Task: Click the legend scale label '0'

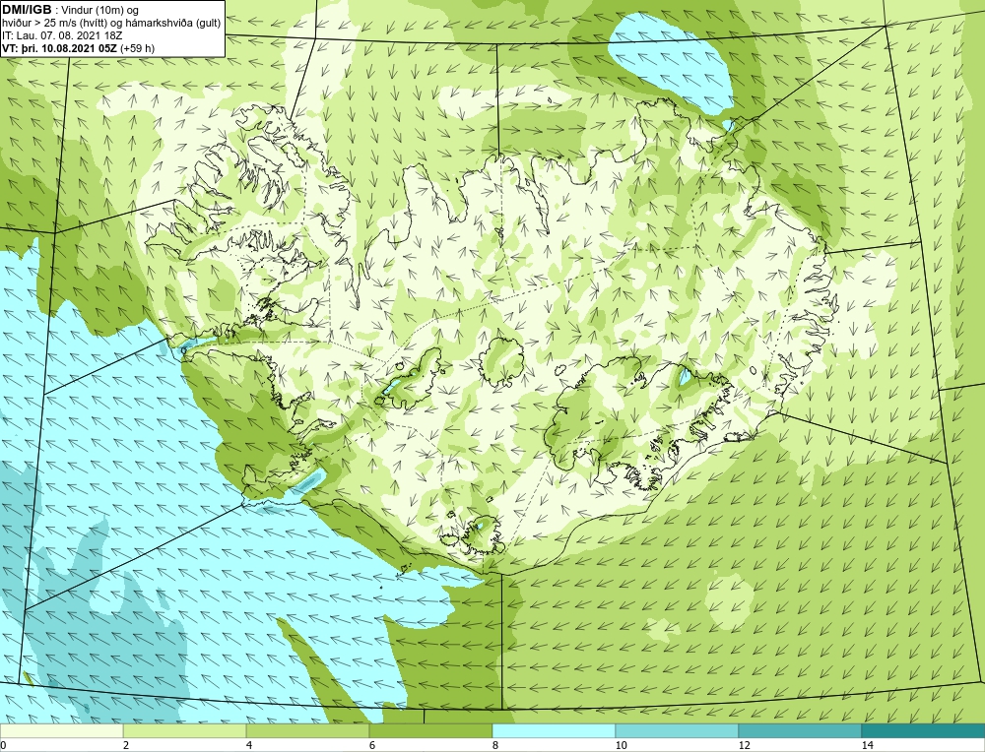Action: pos(3,745)
